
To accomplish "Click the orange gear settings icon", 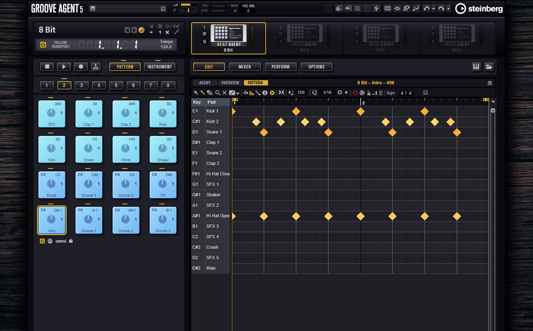I will (x=272, y=92).
